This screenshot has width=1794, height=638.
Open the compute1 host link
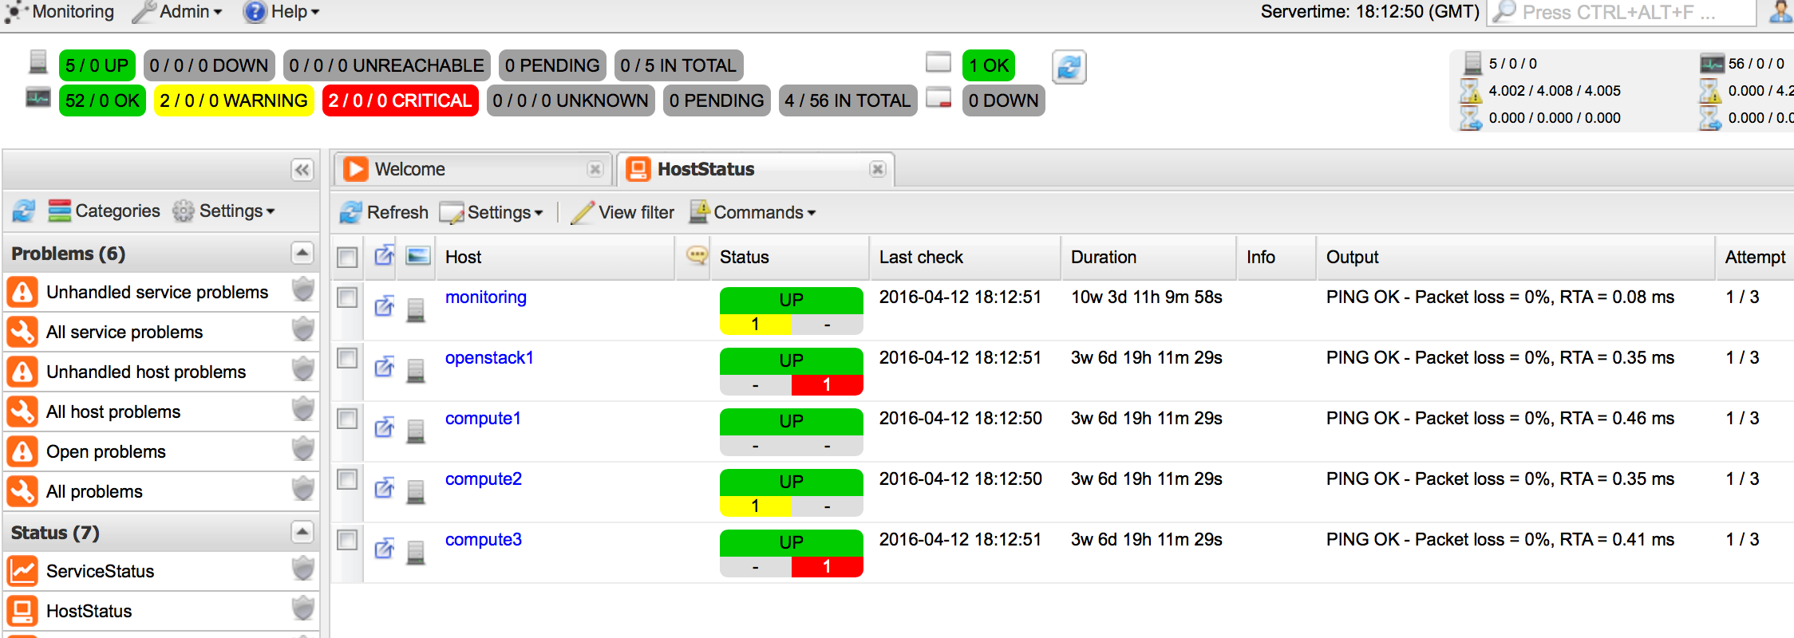(x=483, y=419)
